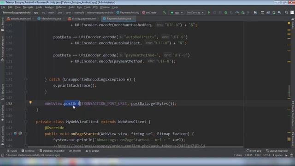Click the Search Everywhere magnifier icon
The width and height of the screenshot is (295, 166).
click(286, 12)
